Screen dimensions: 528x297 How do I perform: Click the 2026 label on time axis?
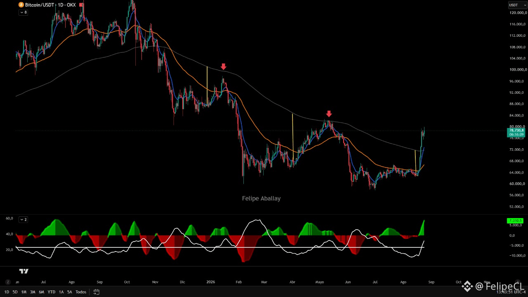click(211, 282)
